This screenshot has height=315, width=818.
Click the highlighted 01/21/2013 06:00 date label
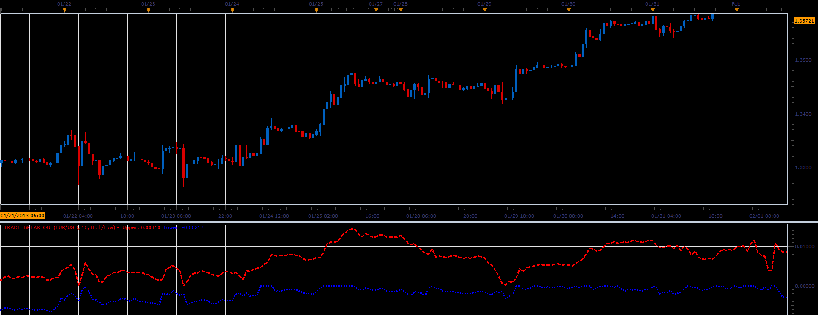coord(23,216)
